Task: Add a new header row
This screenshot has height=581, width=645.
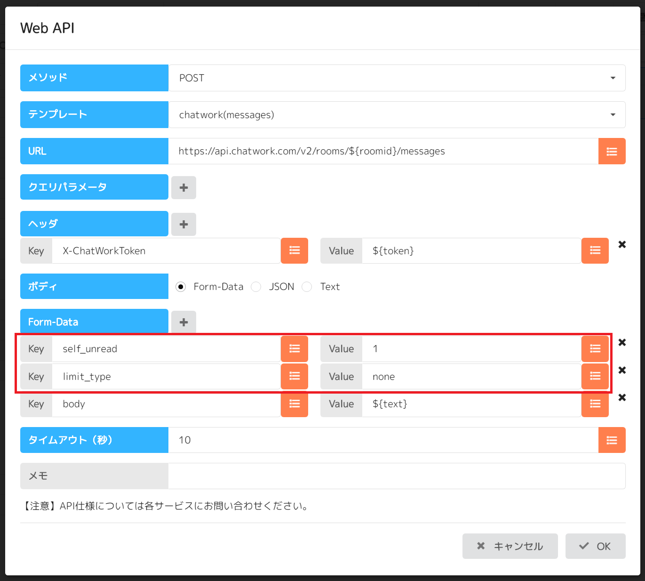Action: (x=183, y=224)
